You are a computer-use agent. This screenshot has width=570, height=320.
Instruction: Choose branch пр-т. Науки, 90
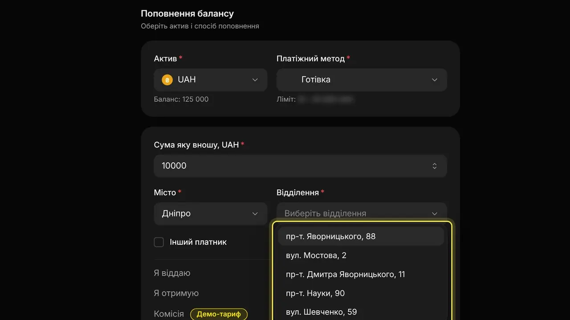[x=361, y=293]
